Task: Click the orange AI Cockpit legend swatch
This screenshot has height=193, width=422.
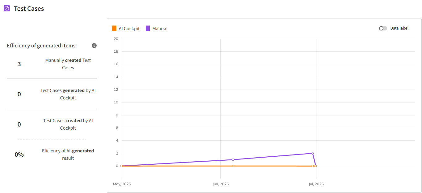Action: (114, 29)
